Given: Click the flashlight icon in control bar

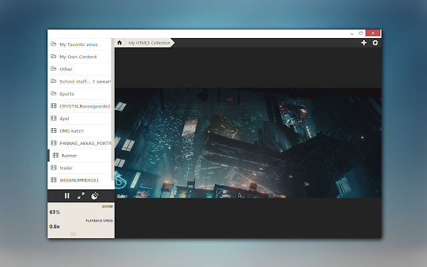Looking at the screenshot, I should pyautogui.click(x=95, y=196).
